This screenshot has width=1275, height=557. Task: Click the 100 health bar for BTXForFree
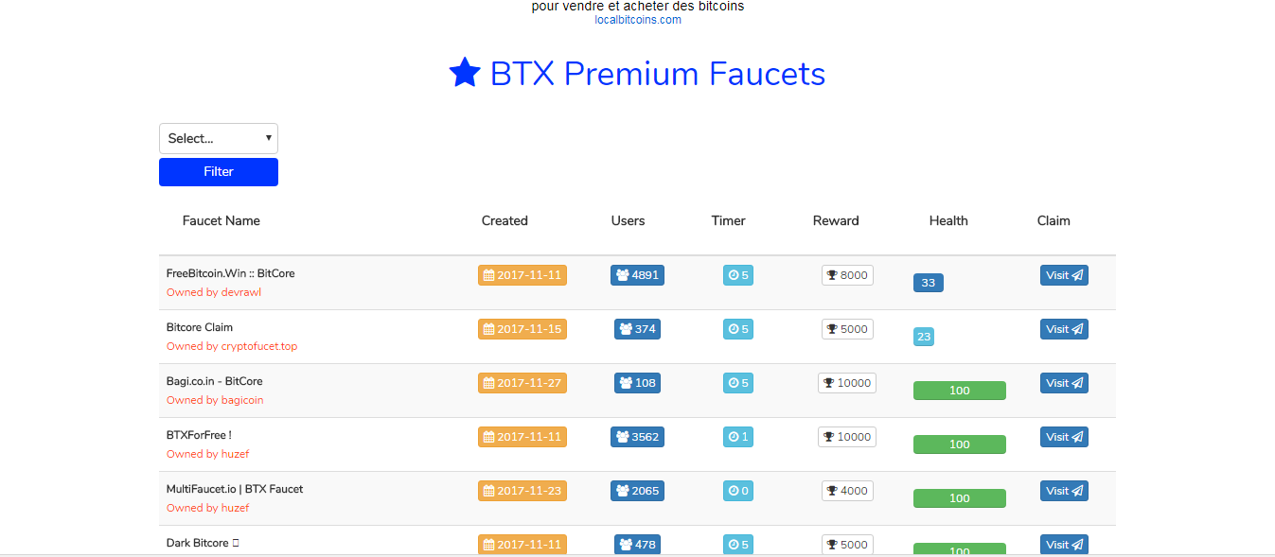[960, 444]
